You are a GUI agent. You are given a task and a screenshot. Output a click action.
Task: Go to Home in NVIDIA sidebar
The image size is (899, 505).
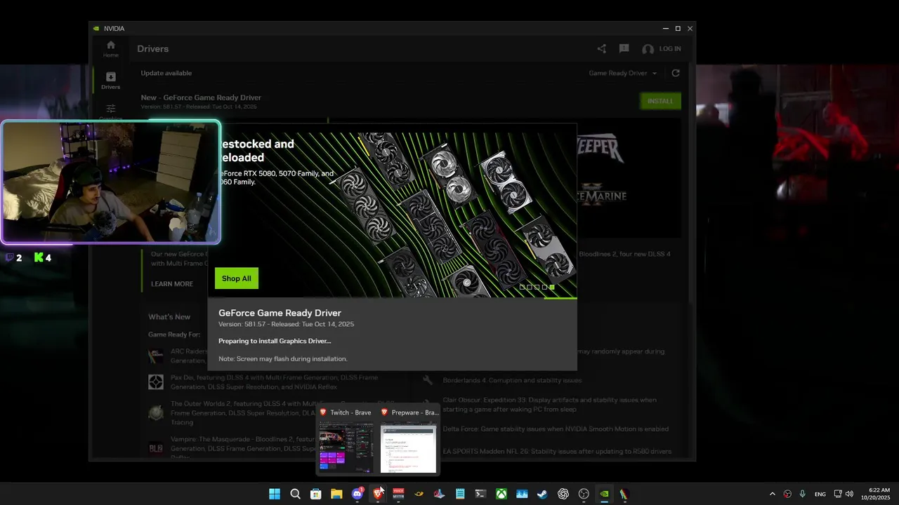point(110,48)
